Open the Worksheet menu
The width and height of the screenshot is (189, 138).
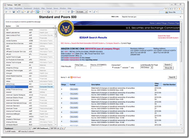(18, 8)
